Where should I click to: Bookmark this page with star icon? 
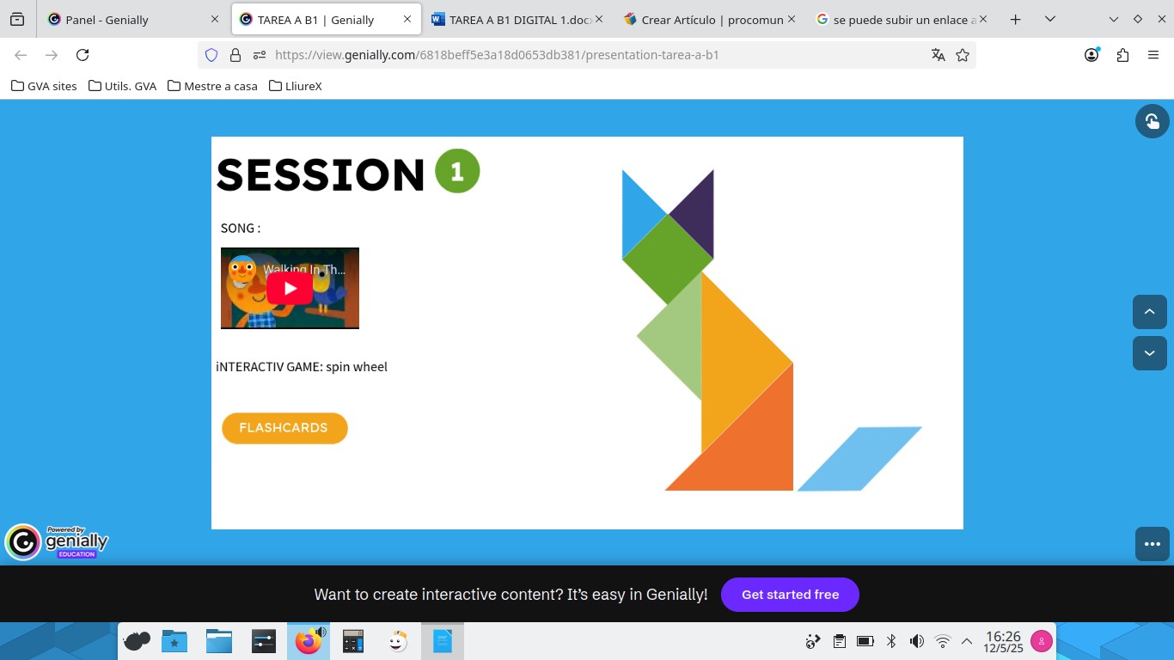pos(963,55)
